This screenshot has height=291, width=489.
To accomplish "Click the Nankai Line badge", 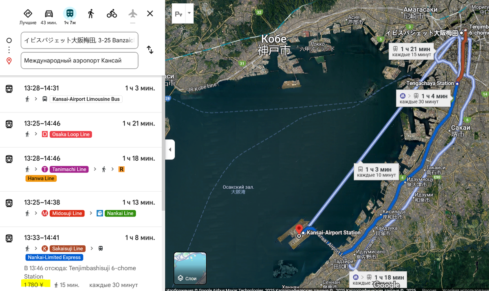I will (x=120, y=213).
